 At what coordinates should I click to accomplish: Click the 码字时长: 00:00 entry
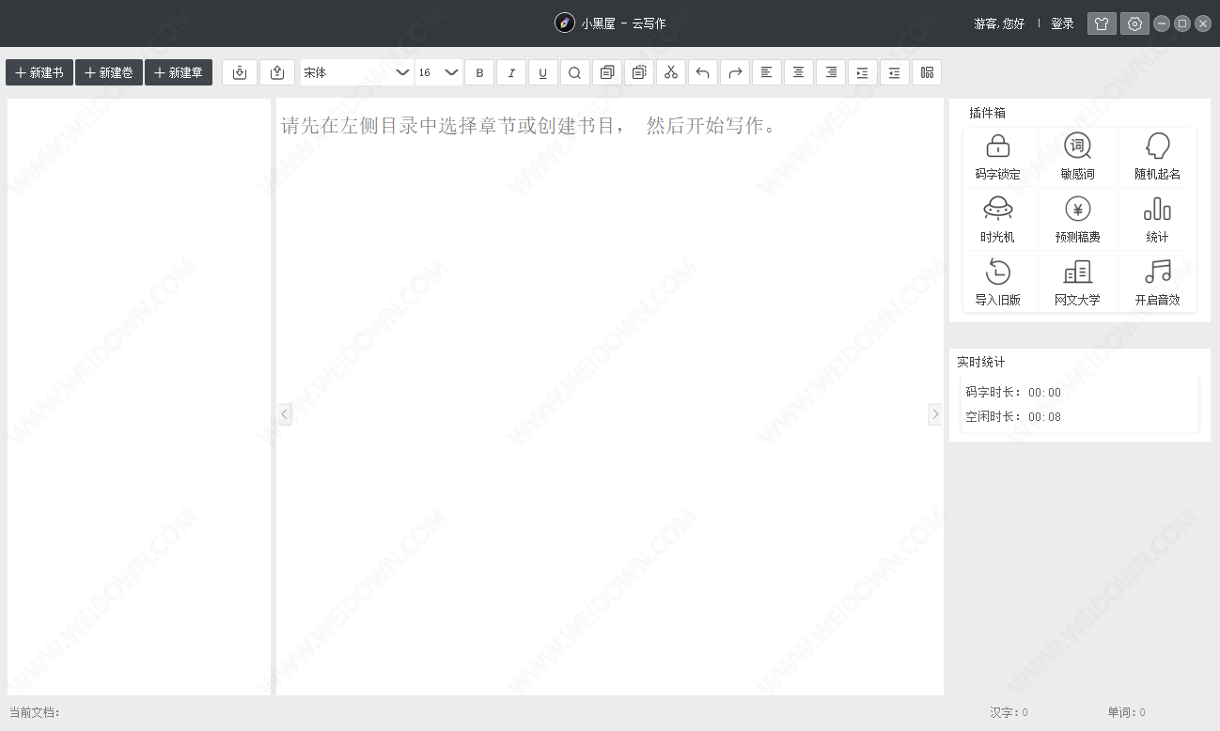[1013, 393]
